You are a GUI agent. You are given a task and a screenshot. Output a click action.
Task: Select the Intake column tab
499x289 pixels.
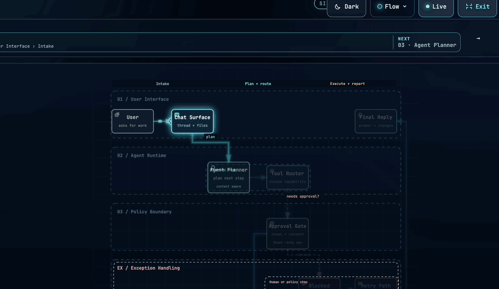tap(162, 84)
